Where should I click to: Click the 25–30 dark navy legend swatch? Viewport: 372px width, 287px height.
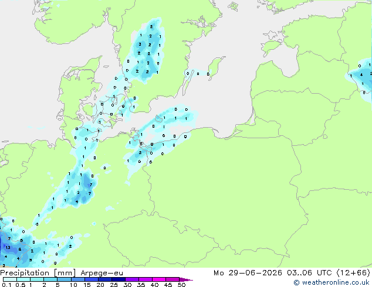pos(119,279)
